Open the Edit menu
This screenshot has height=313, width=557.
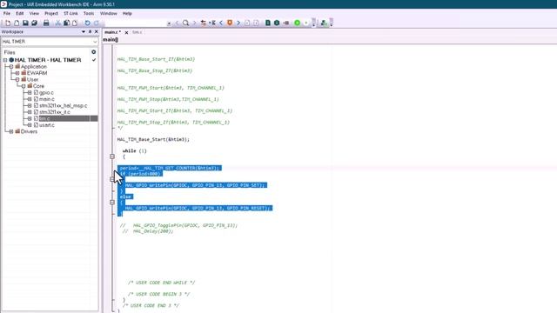[x=20, y=14]
